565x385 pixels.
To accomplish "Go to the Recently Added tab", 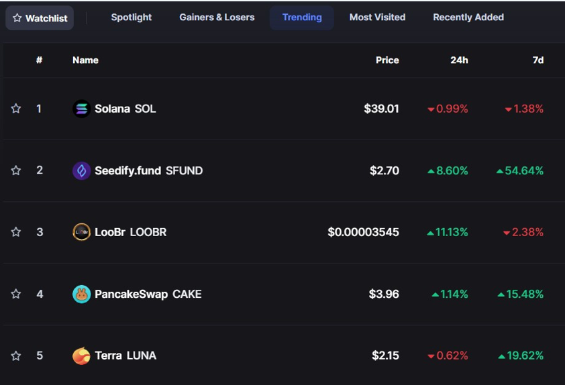I will [468, 17].
